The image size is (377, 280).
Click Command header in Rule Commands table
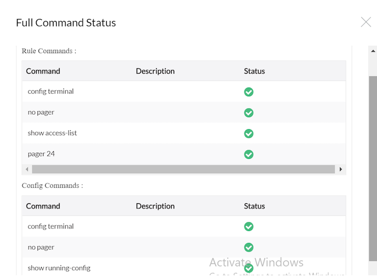coord(43,71)
